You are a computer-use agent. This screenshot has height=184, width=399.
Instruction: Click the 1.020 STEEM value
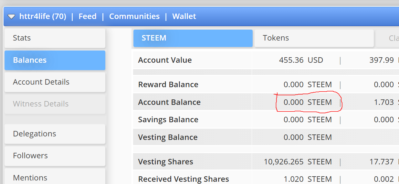coord(308,179)
